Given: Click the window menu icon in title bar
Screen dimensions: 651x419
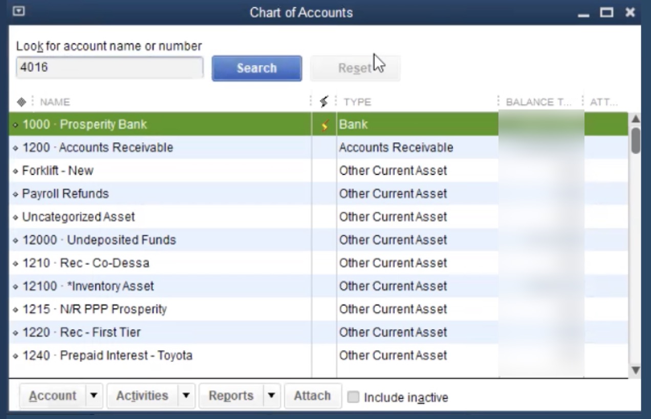Looking at the screenshot, I should coord(18,12).
